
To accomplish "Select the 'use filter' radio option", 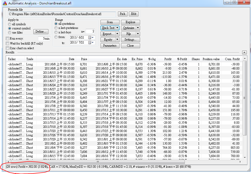I will (x=10, y=33).
